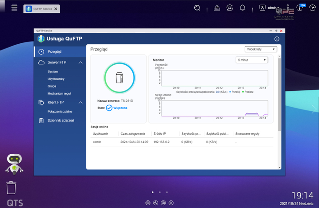Screen dimensions: 319x208
Task: Click the Qboost robot assistant icon
Action: click(x=14, y=164)
